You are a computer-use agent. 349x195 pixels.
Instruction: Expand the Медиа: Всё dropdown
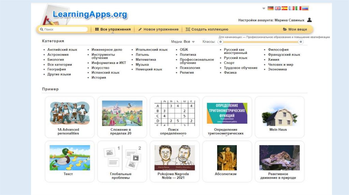183,41
